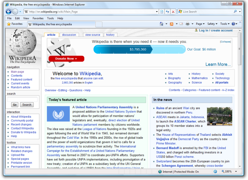Switch to the history tab
Image resolution: width=248 pixels, height=180 pixels.
pos(110,35)
